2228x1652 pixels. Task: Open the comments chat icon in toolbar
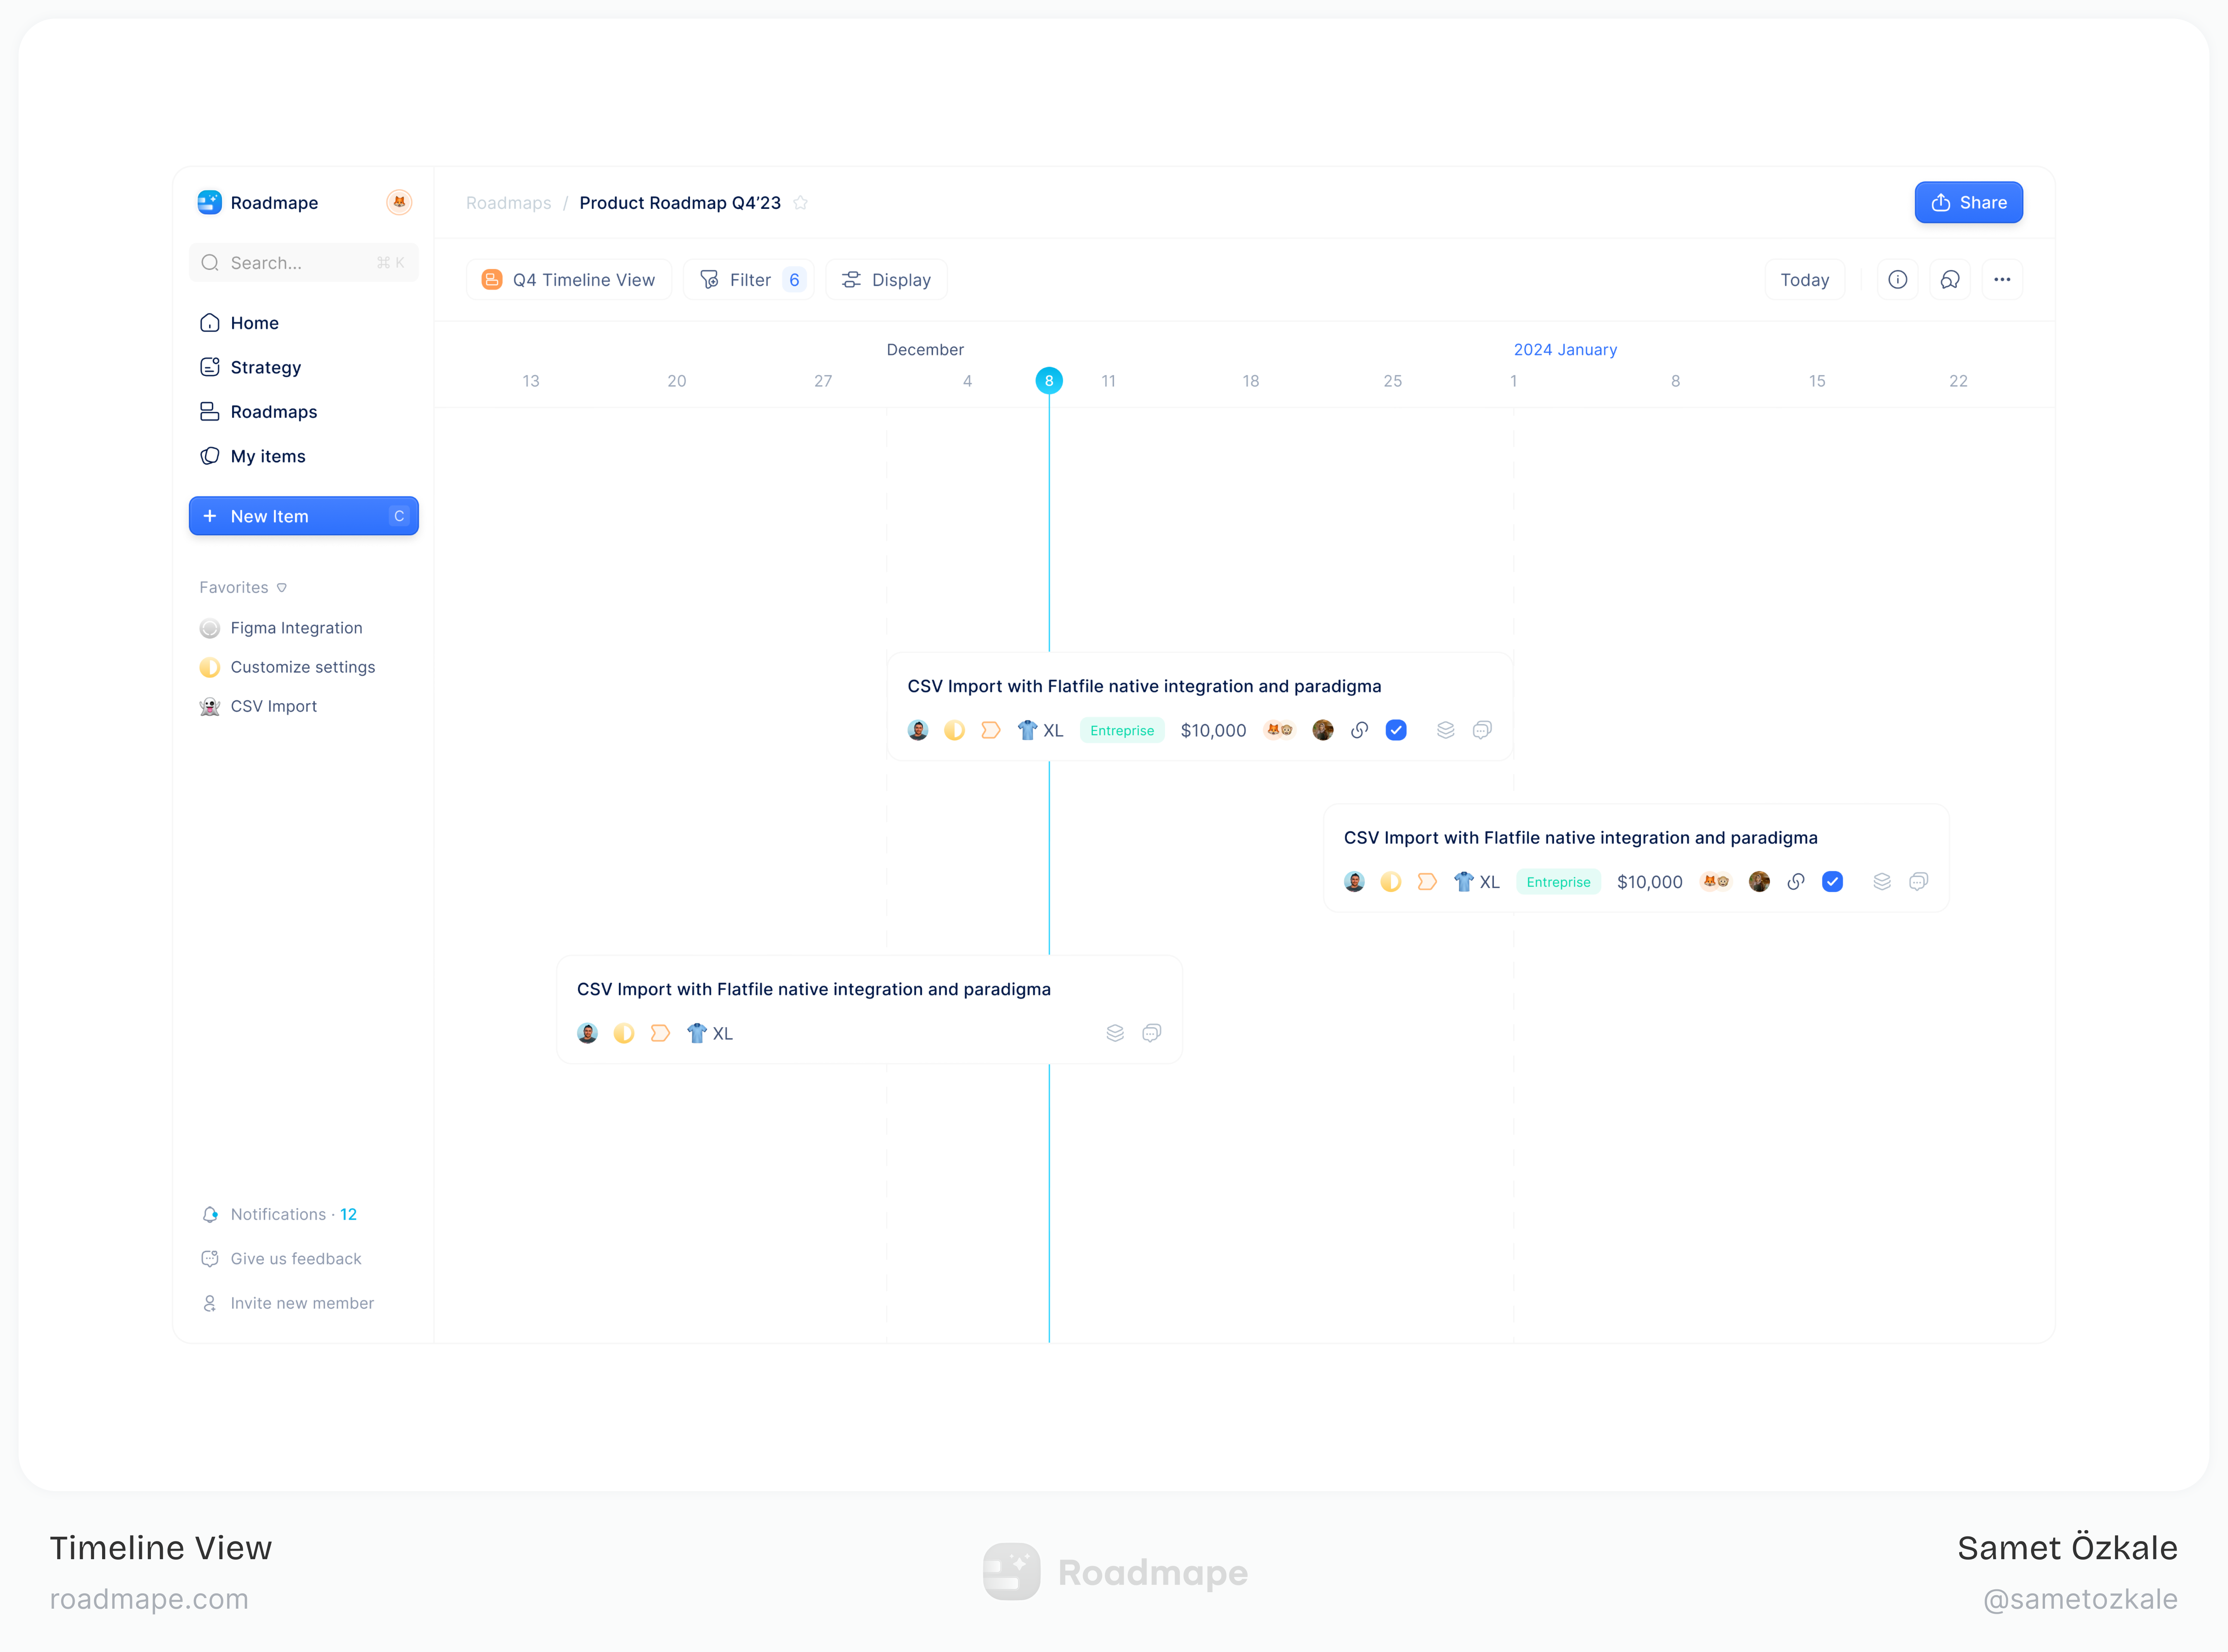coord(1949,280)
